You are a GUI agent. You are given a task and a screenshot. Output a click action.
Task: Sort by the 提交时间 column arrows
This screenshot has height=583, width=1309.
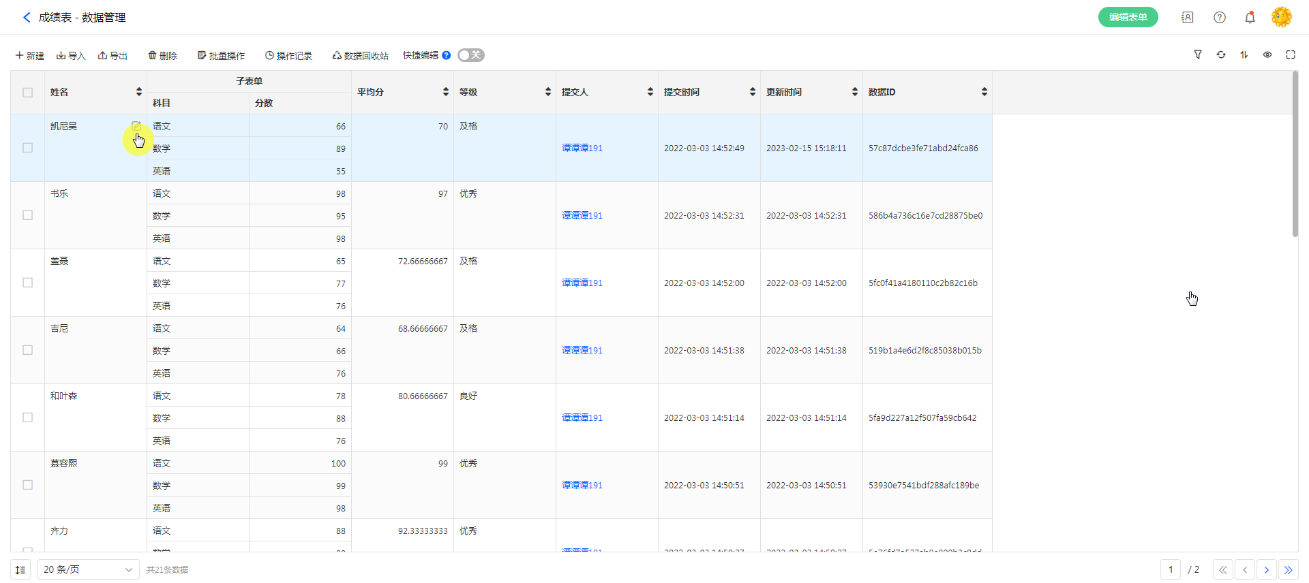coord(752,92)
